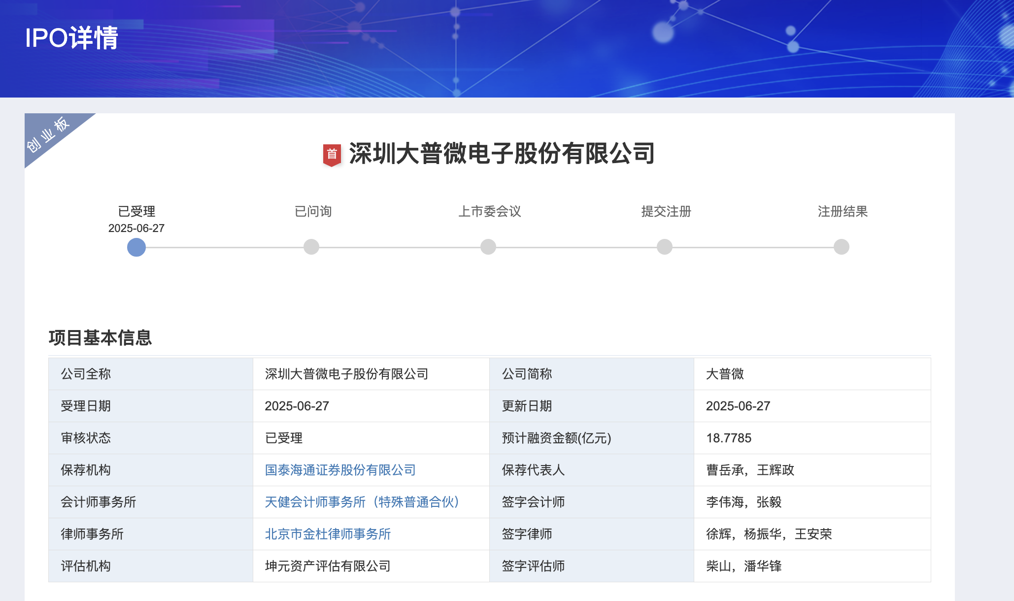Click the company title 深圳大普微电子股份有限公司
Viewport: 1014px width, 601px height.
(x=502, y=154)
